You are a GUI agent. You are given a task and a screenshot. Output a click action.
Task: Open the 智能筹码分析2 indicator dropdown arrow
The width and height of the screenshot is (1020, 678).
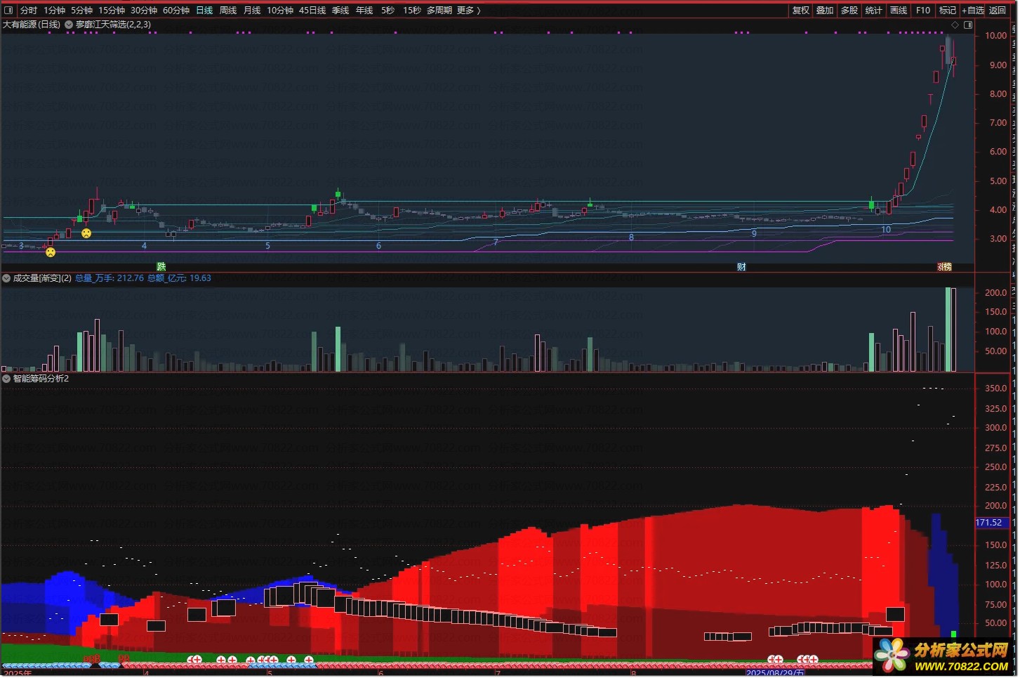(6, 379)
